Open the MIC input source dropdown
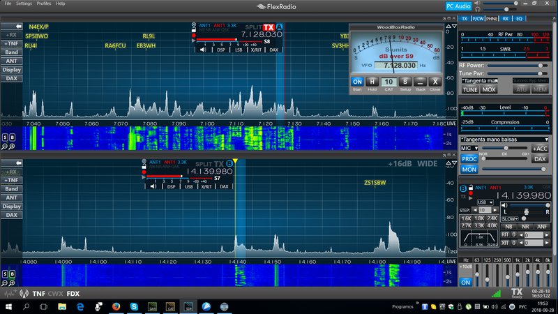The image size is (558, 314). (x=469, y=149)
